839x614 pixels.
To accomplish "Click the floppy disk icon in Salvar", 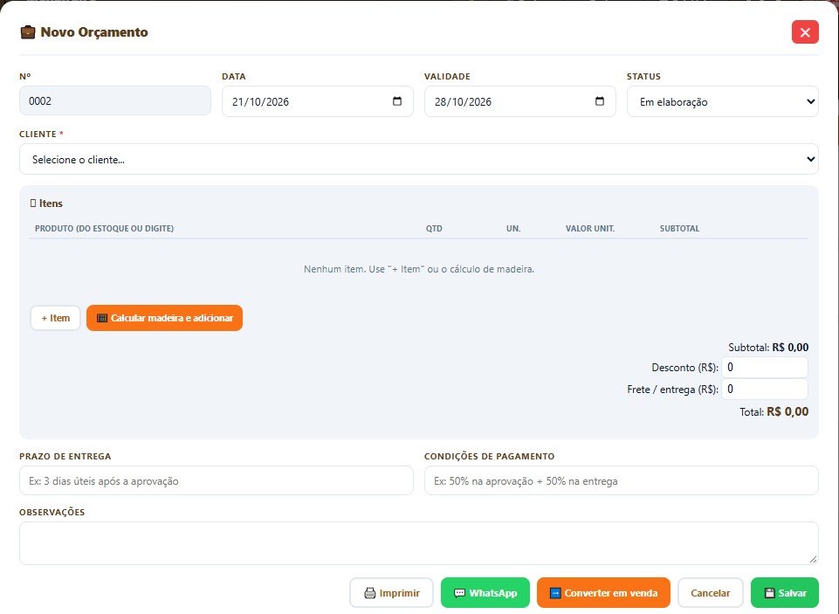I will [769, 593].
